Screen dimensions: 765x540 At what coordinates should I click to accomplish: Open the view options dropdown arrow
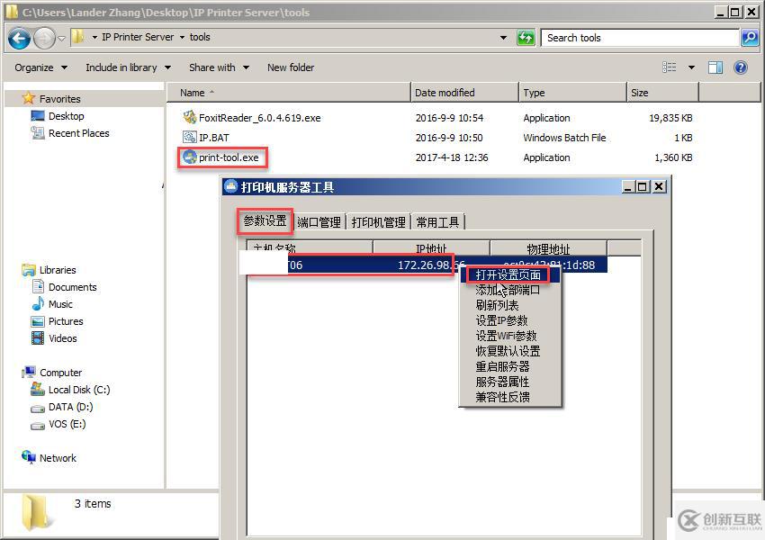(691, 67)
